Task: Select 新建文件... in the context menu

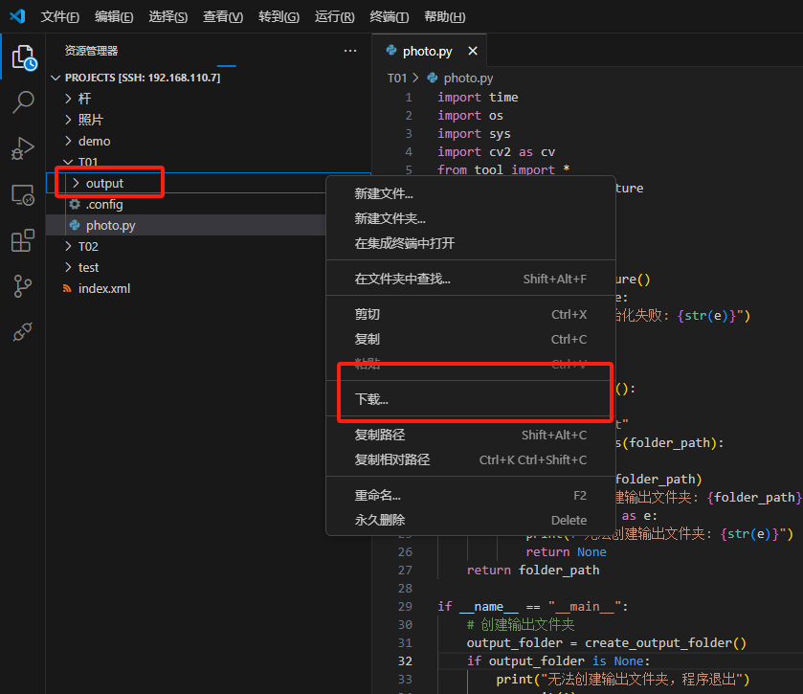Action: pos(384,193)
